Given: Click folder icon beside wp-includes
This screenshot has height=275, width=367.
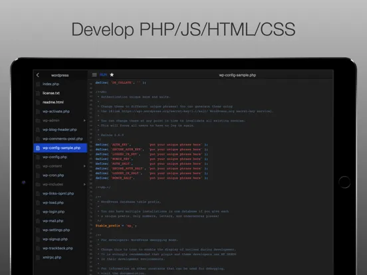Looking at the screenshot, I should [x=38, y=184].
